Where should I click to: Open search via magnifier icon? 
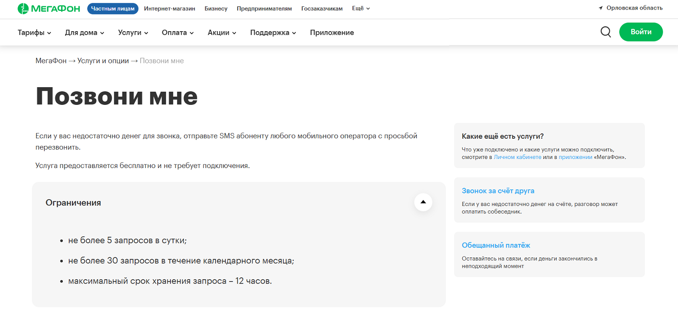pyautogui.click(x=606, y=32)
